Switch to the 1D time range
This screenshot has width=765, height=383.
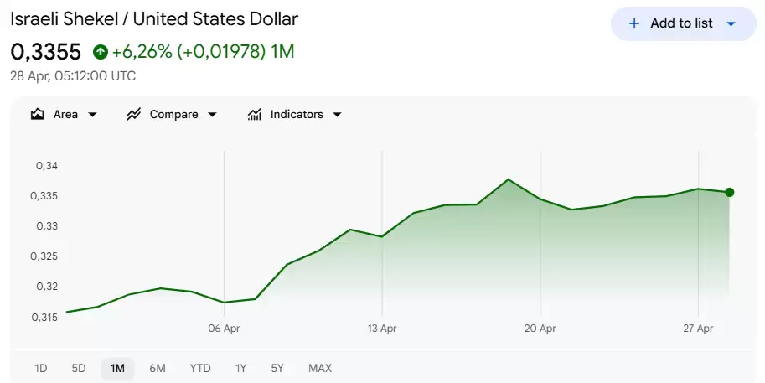pyautogui.click(x=41, y=368)
